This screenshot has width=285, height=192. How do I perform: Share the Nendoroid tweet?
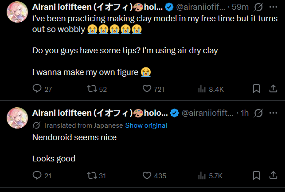(273, 176)
